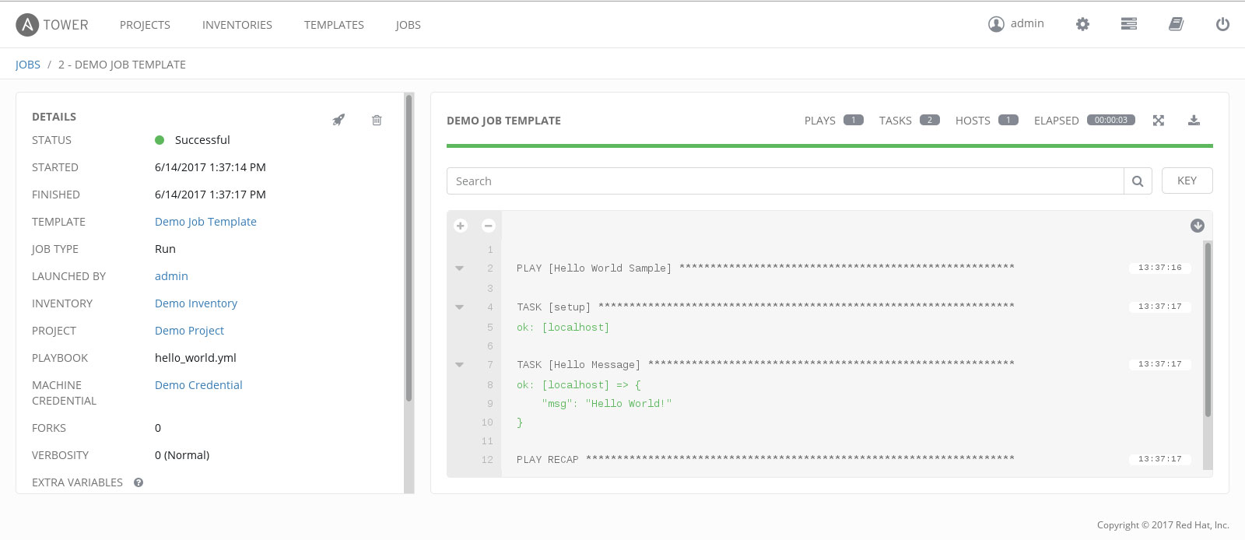This screenshot has height=540, width=1245.
Task: Open the admin launched-by link
Action: click(171, 276)
